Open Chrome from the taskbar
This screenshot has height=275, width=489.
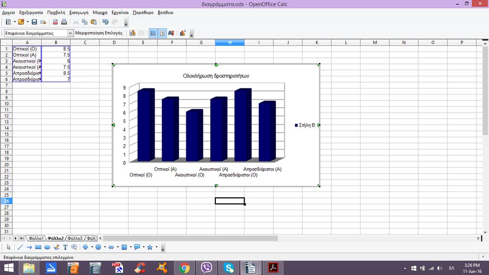point(184,268)
